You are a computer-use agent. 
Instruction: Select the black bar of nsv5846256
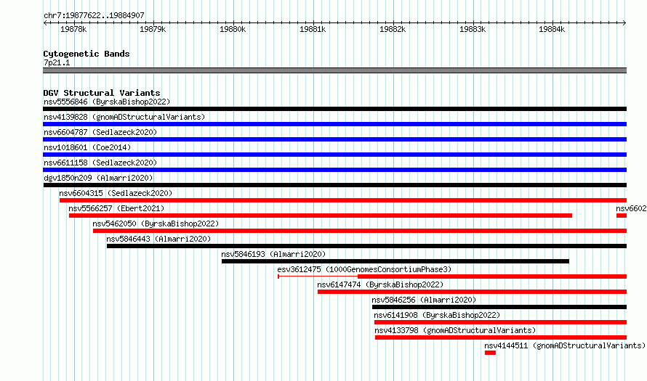[x=499, y=307]
